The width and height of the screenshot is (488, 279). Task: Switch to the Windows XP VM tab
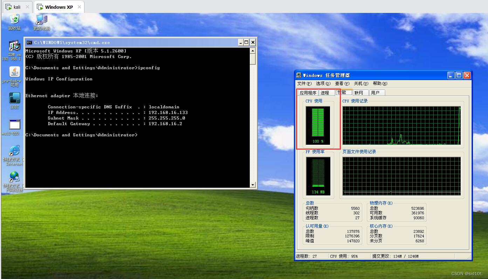tap(59, 7)
